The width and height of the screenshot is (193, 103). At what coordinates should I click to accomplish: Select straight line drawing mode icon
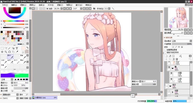[x=113, y=9]
